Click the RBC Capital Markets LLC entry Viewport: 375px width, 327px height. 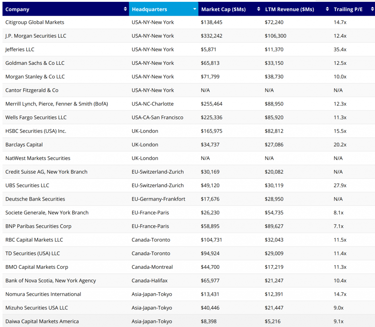point(34,240)
